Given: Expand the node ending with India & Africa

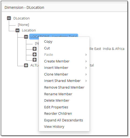Looking at the screenshot, I should [35, 49].
